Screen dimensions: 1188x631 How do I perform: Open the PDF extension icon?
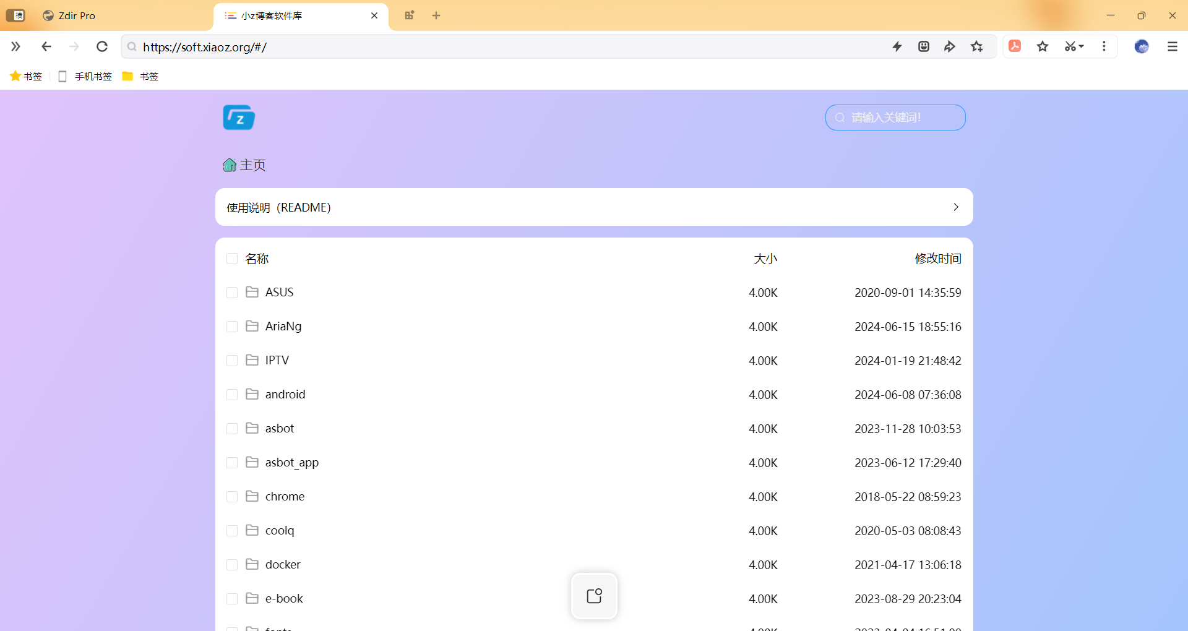coord(1015,46)
